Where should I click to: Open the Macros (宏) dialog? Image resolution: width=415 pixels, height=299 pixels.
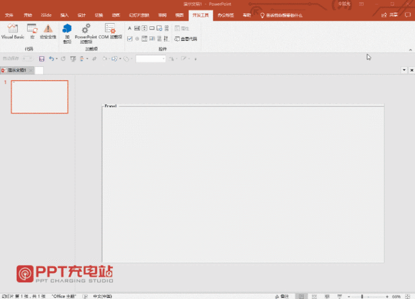click(x=32, y=32)
